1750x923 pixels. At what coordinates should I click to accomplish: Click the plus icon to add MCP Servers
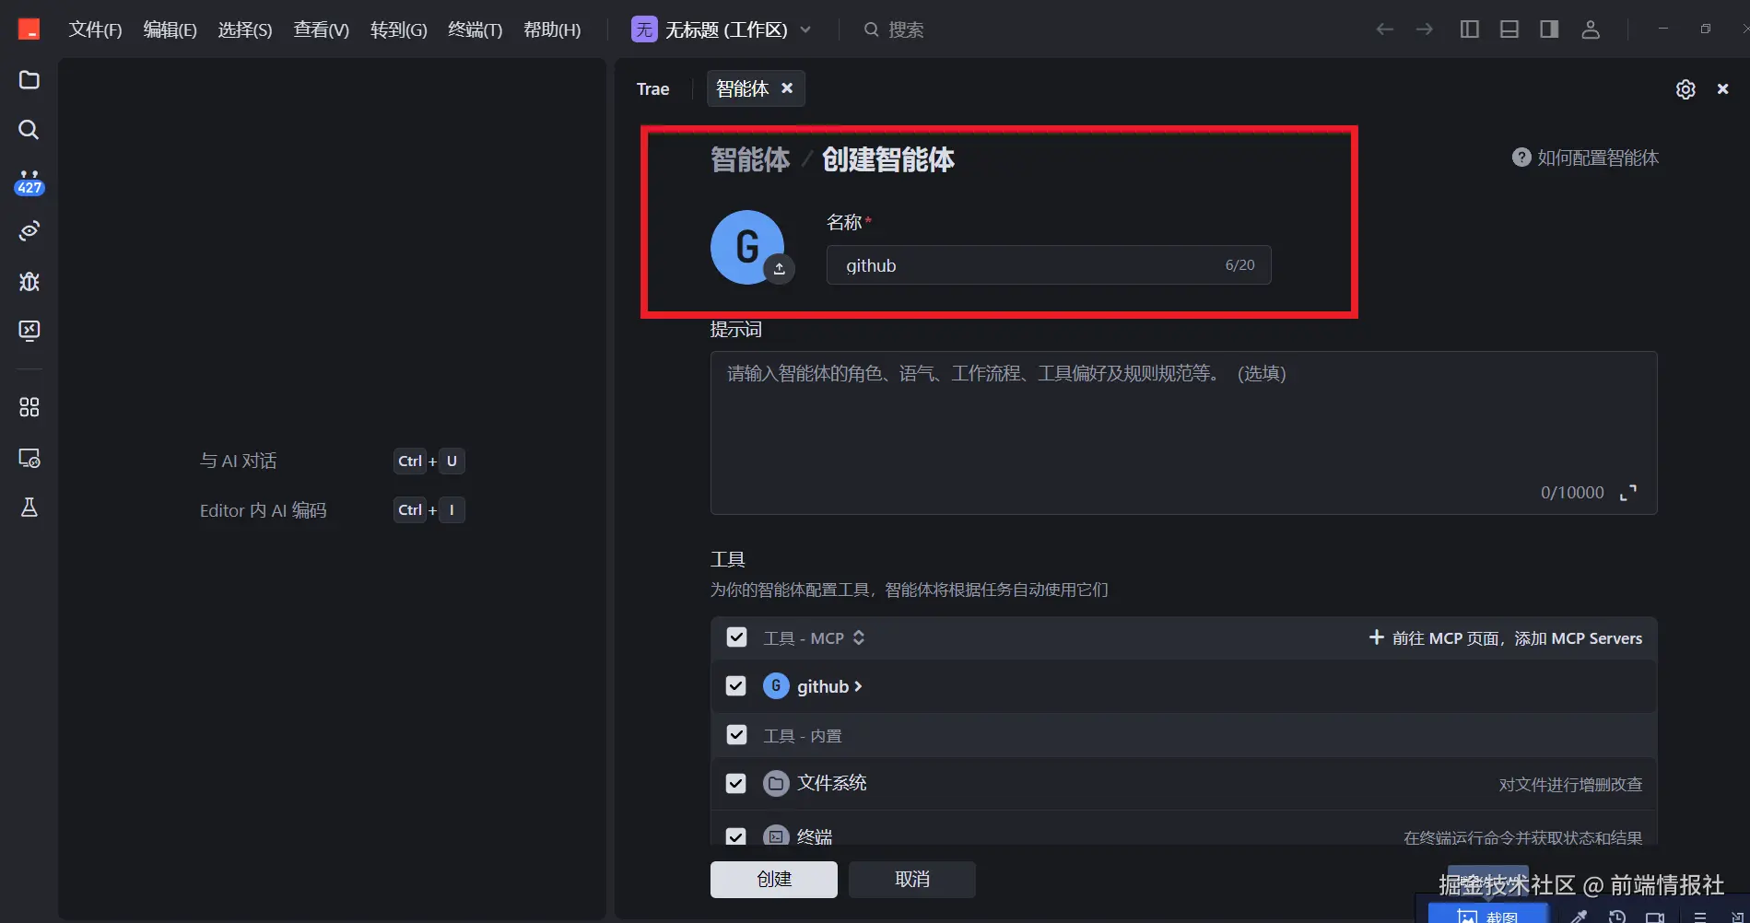(1376, 637)
